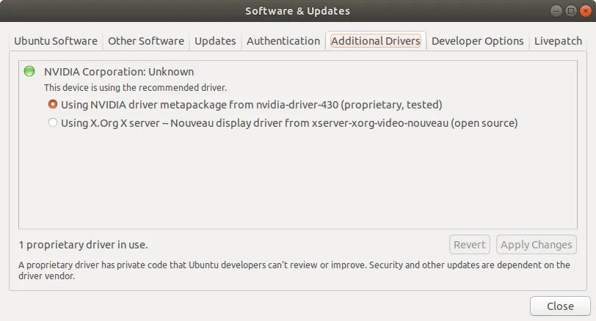Go to the Updates tab
This screenshot has width=596, height=321.
215,41
